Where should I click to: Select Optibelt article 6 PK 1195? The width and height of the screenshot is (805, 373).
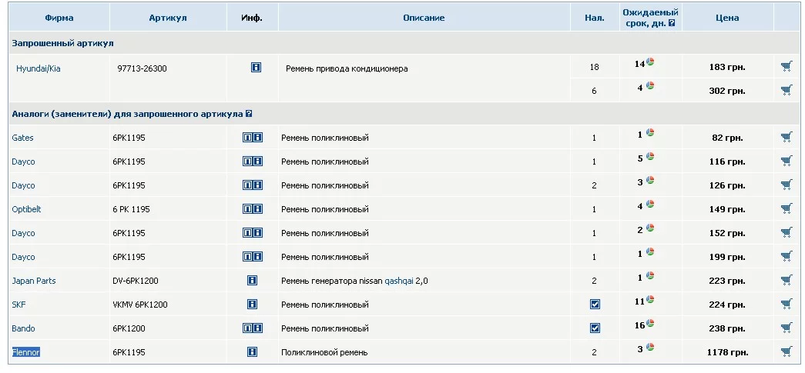(131, 209)
